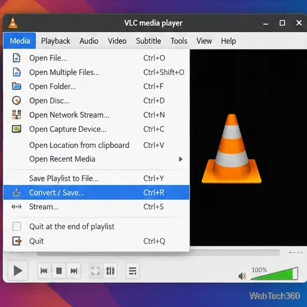Click the Ctrl+Q shortcut label
The width and height of the screenshot is (307, 307).
click(154, 241)
